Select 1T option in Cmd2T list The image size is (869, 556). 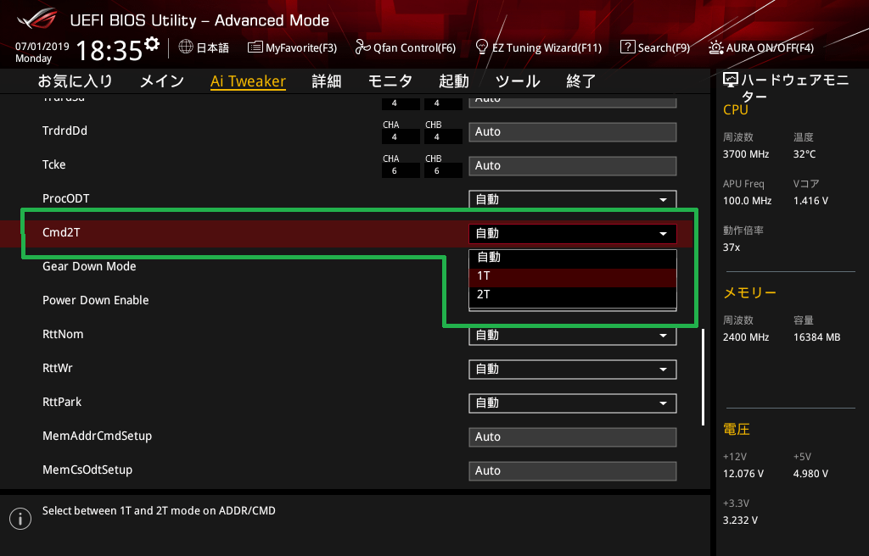tap(572, 276)
